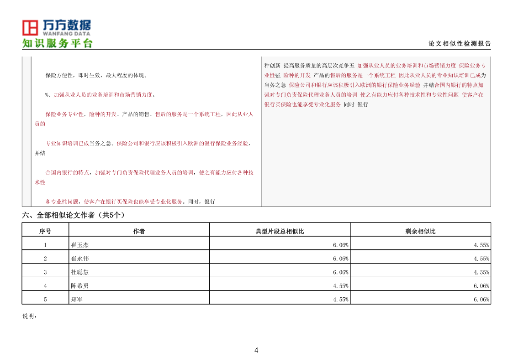Click the red Wanfang Data logo icon
This screenshot has height=362, width=513.
[x=30, y=28]
